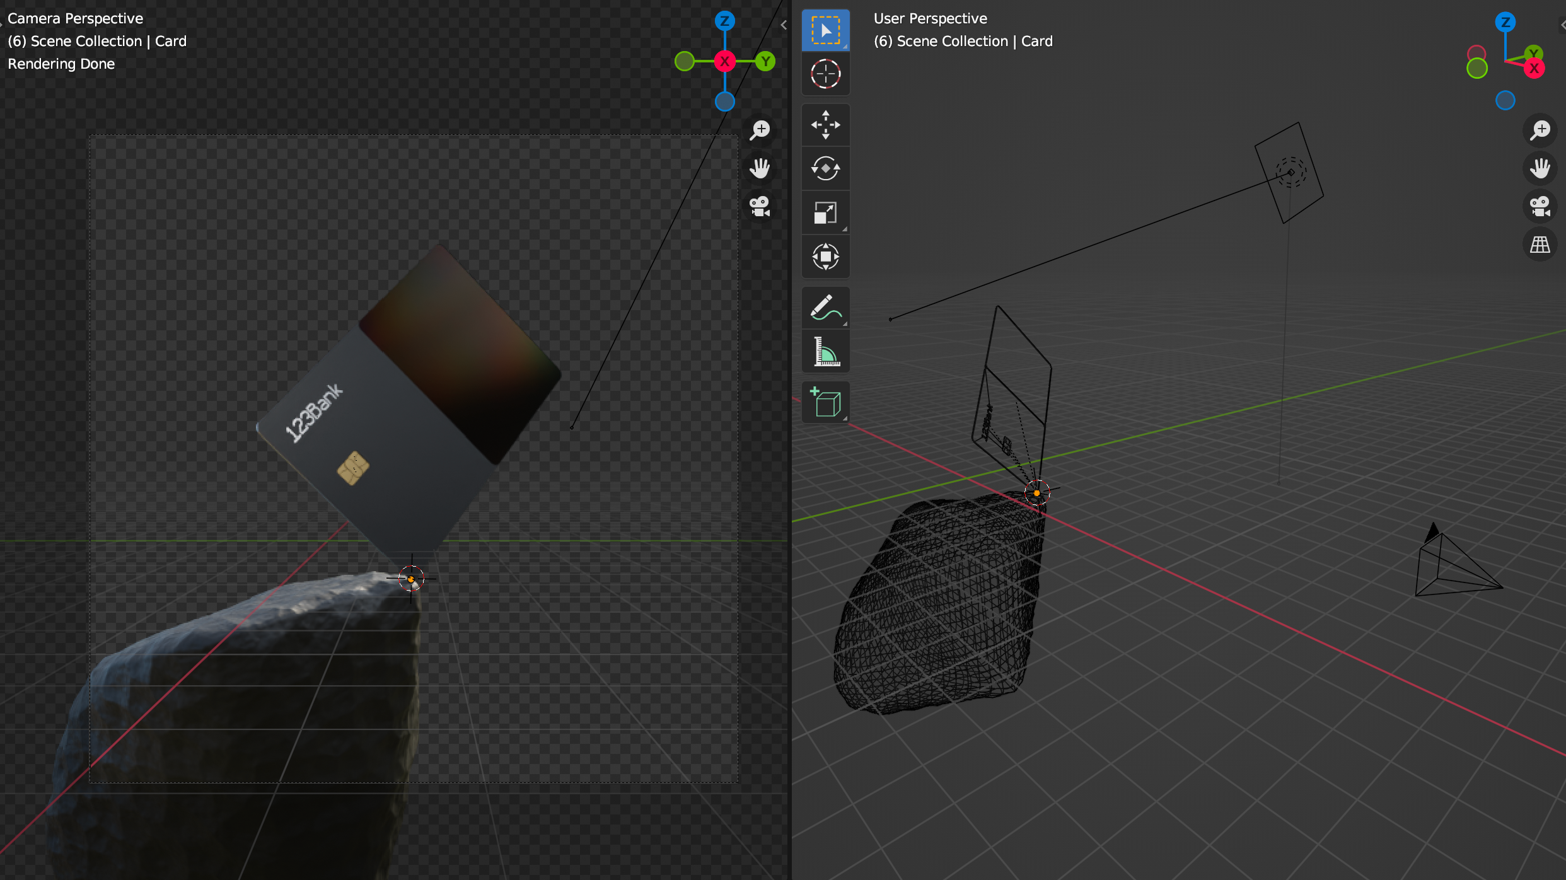This screenshot has height=880, width=1566.
Task: Activate the 3D Cursor tool
Action: tap(825, 74)
